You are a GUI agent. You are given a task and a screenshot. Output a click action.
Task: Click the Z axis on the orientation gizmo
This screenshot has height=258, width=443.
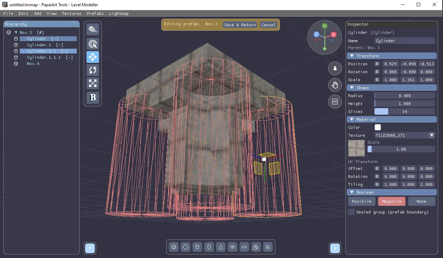coord(316,35)
